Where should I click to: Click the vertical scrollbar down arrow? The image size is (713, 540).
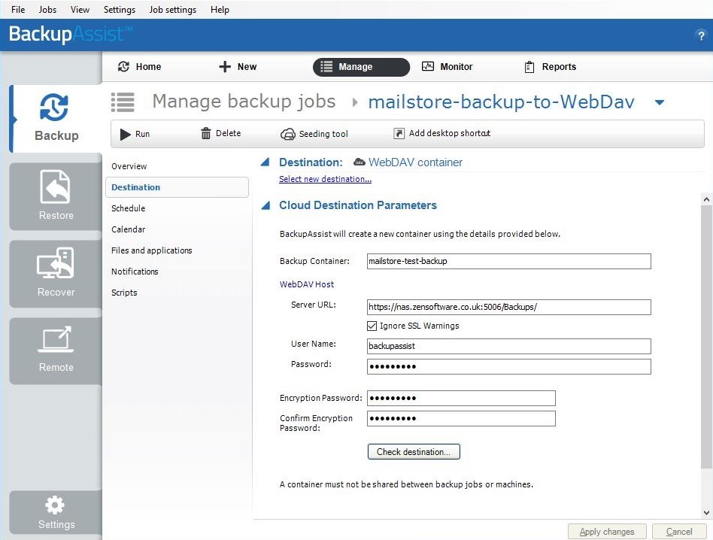(706, 513)
